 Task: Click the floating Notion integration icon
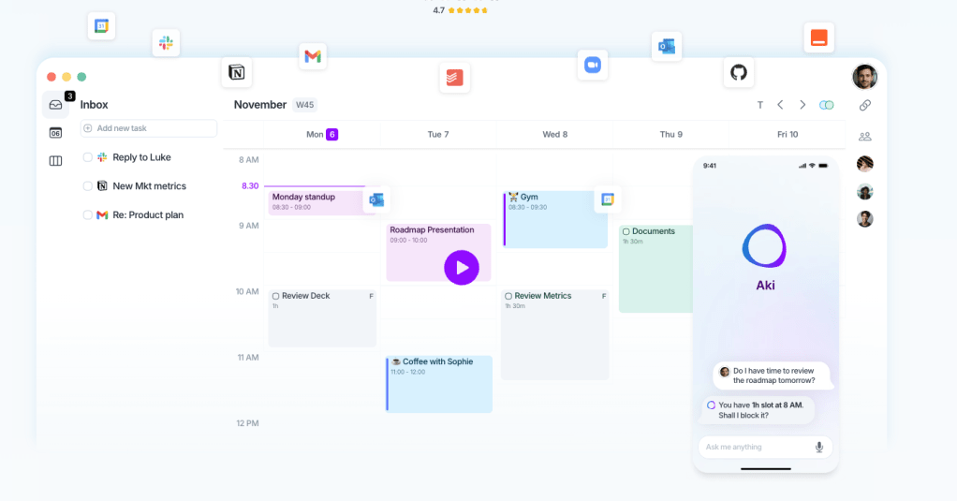point(237,72)
